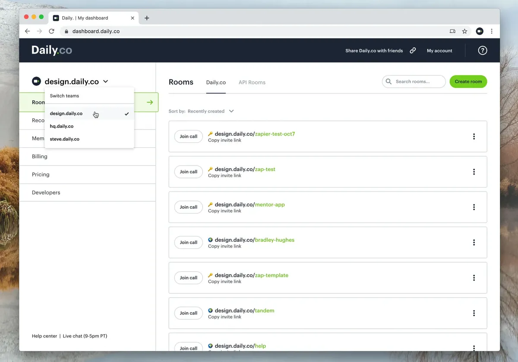
Task: Open Chrome's three-dot menu
Action: pyautogui.click(x=492, y=31)
